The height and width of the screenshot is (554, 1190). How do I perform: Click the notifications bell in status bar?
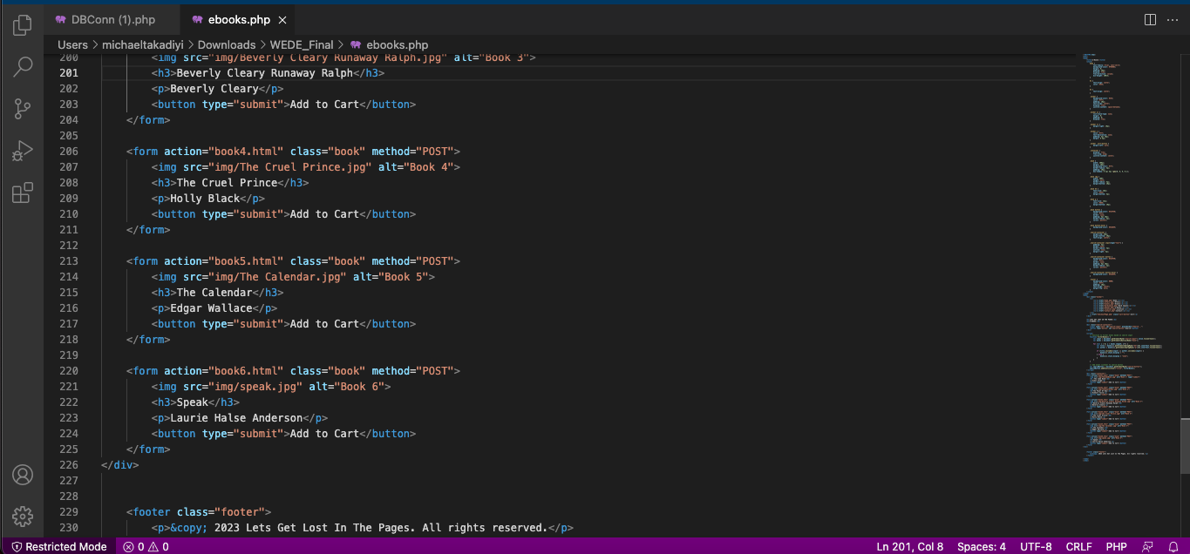pos(1173,547)
